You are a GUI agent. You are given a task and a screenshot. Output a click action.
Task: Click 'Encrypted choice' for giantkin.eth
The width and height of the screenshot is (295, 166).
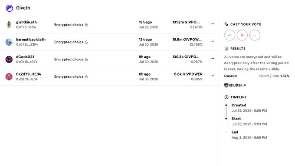[x=69, y=25]
